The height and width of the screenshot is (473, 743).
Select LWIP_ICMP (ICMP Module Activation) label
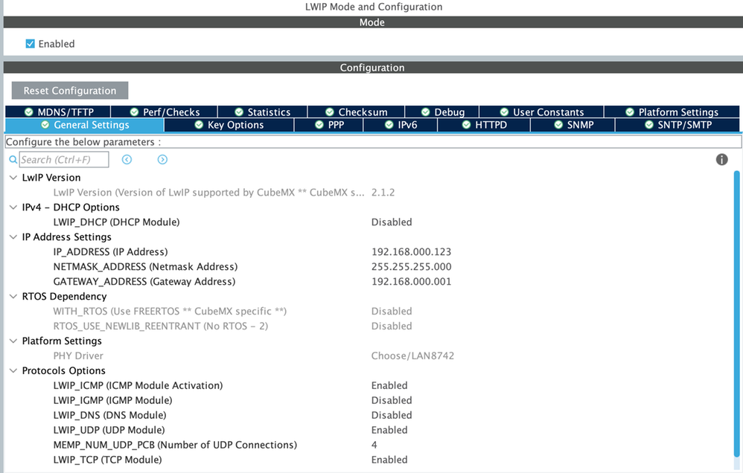tap(138, 385)
